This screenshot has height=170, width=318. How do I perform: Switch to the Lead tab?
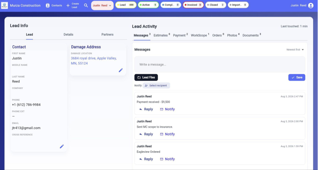(x=30, y=35)
